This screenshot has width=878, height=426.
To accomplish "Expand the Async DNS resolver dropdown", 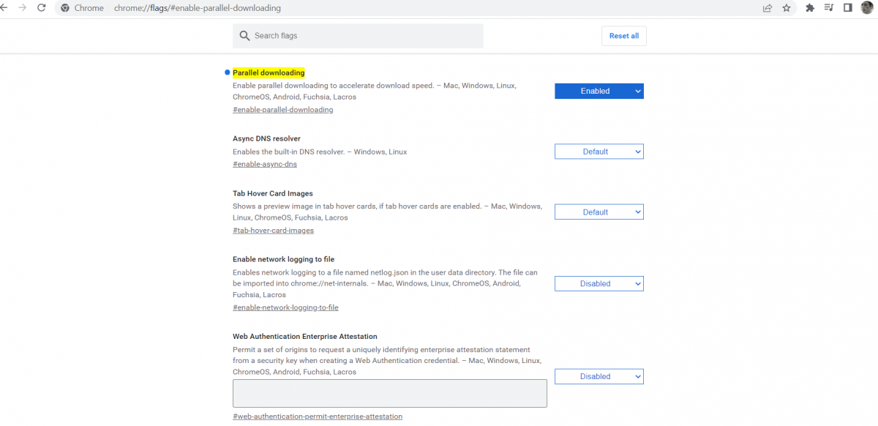I will (x=599, y=152).
